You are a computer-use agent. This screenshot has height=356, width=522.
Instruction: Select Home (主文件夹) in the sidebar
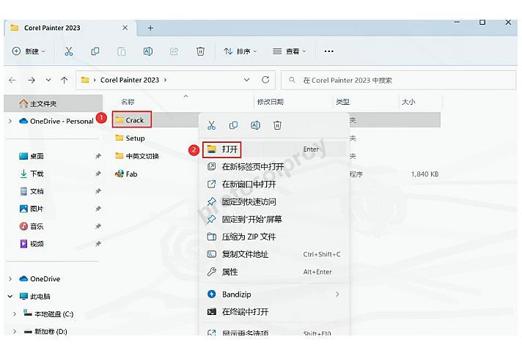(54, 103)
